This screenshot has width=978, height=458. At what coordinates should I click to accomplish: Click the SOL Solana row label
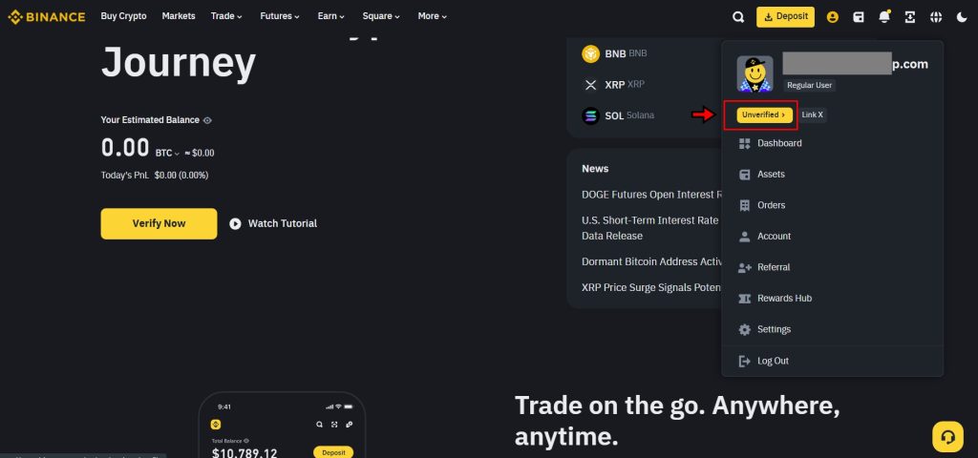(x=629, y=115)
